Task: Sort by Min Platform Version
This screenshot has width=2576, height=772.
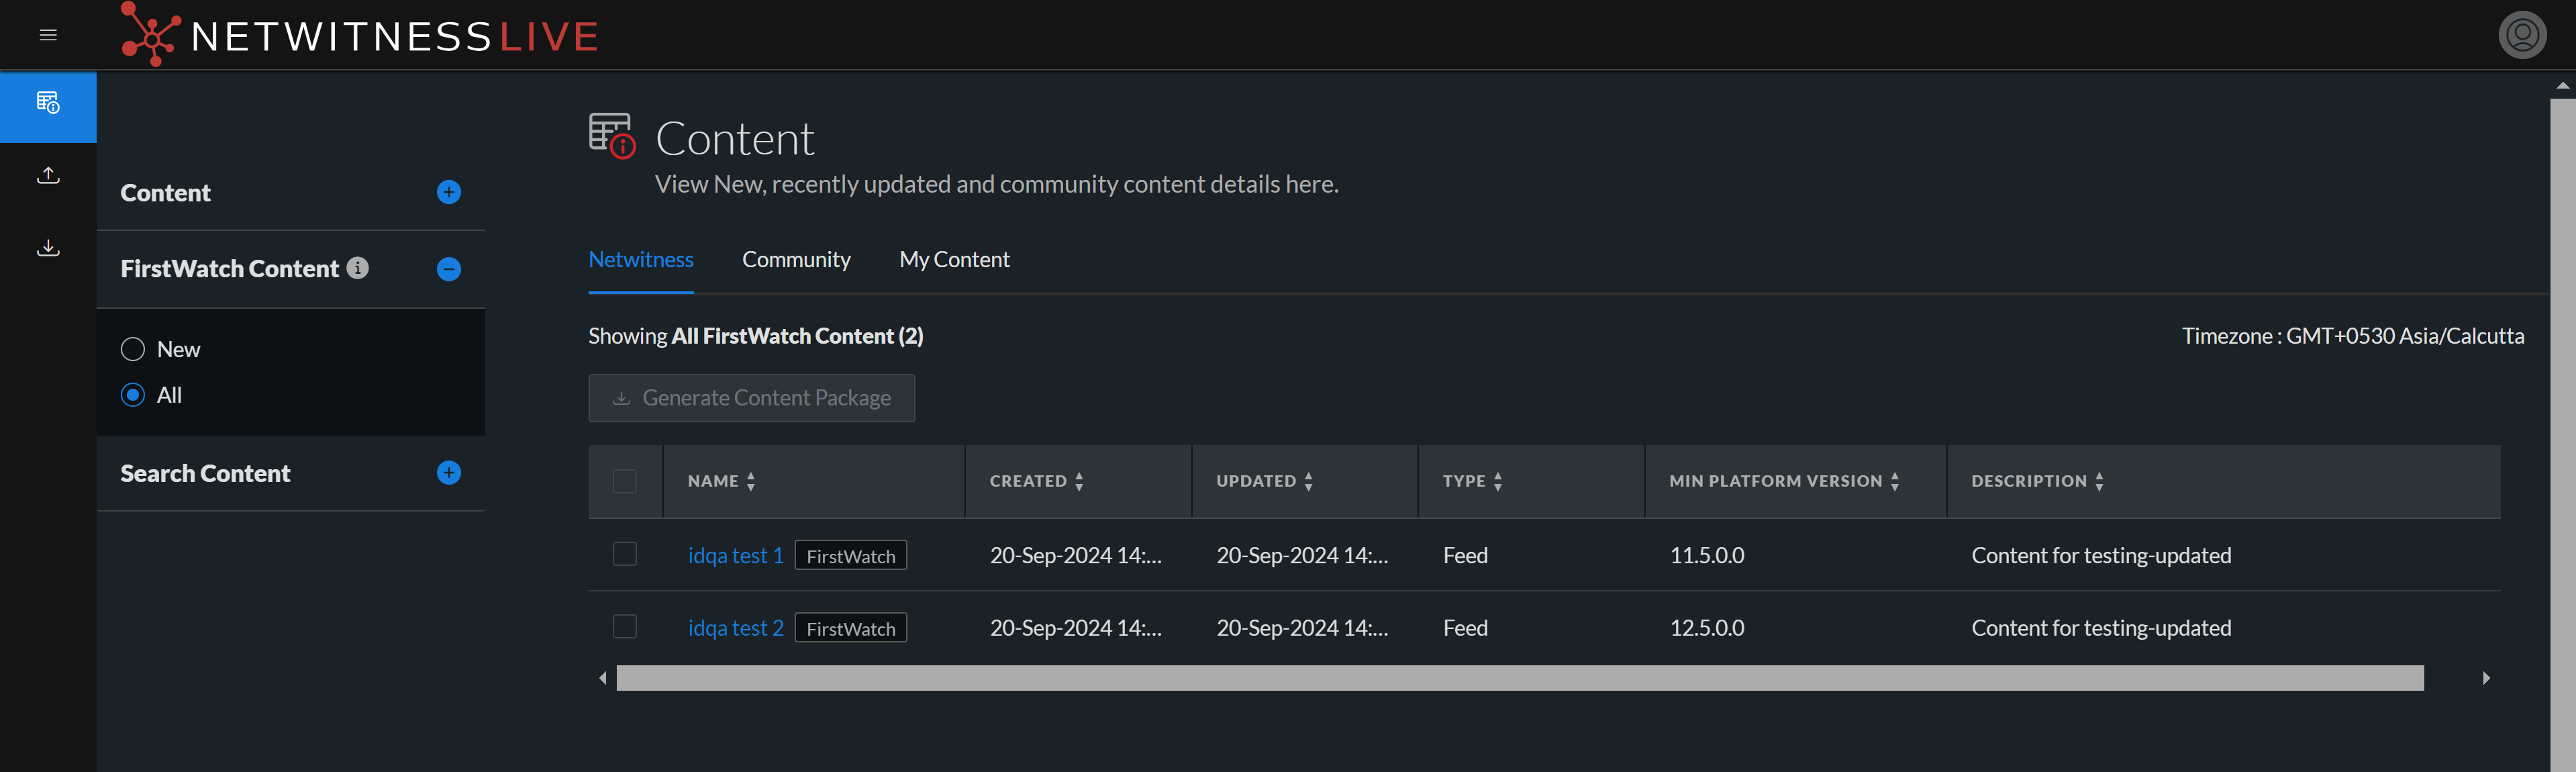Action: pyautogui.click(x=1894, y=481)
